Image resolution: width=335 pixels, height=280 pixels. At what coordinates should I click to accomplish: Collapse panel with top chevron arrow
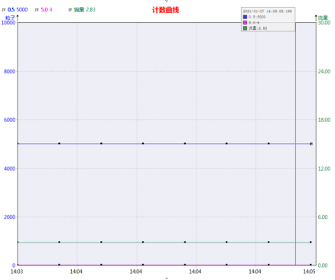[167, 1]
